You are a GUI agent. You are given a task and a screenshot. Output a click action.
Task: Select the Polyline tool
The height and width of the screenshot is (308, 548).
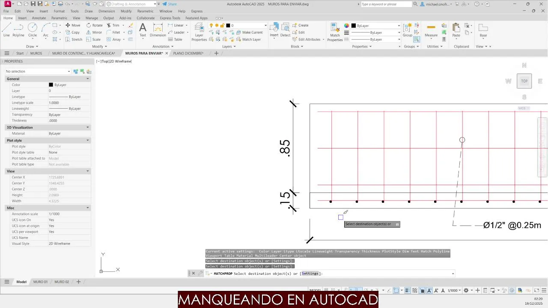(x=18, y=30)
